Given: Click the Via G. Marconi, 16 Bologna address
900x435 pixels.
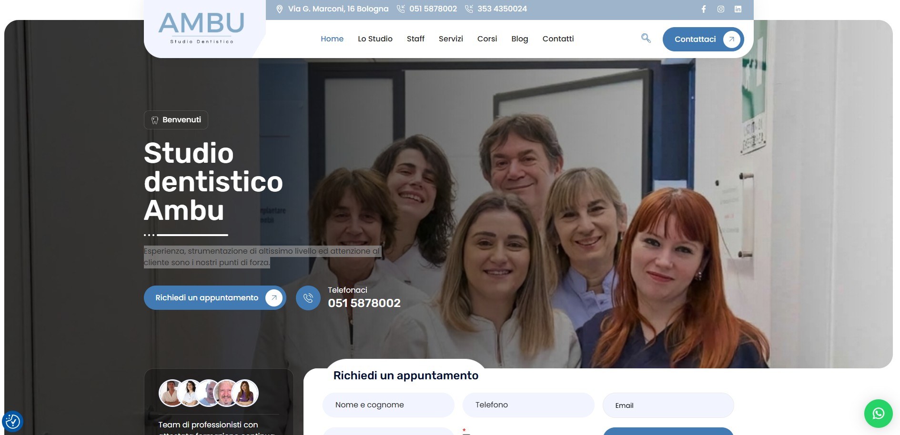Looking at the screenshot, I should tap(338, 9).
